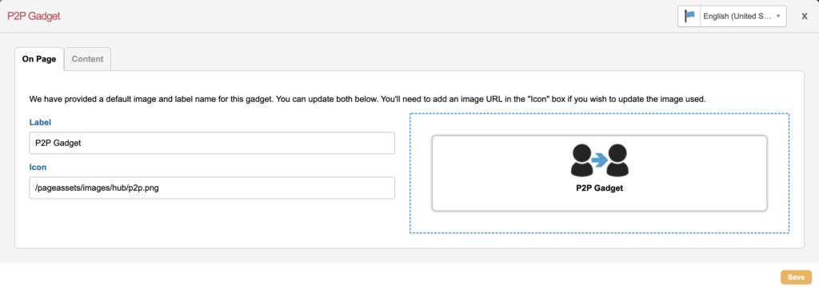Close the dialog with the X icon
The height and width of the screenshot is (288, 819).
pos(805,16)
